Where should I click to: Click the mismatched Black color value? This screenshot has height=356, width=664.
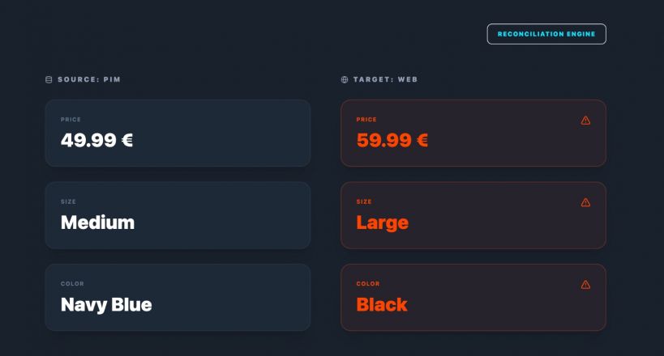pyautogui.click(x=382, y=305)
